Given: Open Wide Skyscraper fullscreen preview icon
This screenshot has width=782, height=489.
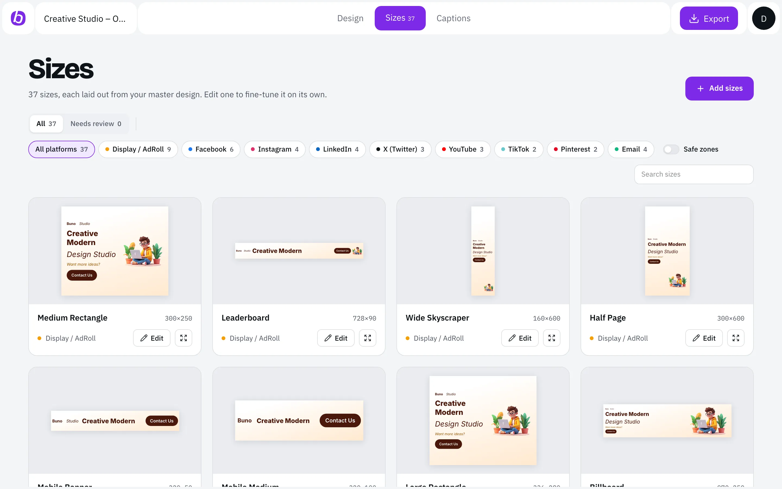Looking at the screenshot, I should point(551,338).
